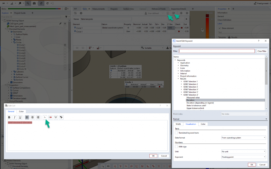
Task: Click into the Table template Name field
Action: tap(106, 19)
